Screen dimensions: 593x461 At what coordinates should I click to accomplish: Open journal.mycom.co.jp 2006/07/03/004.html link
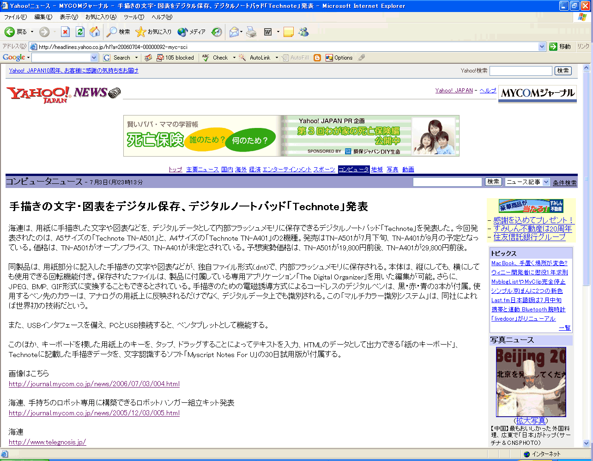[x=94, y=384]
